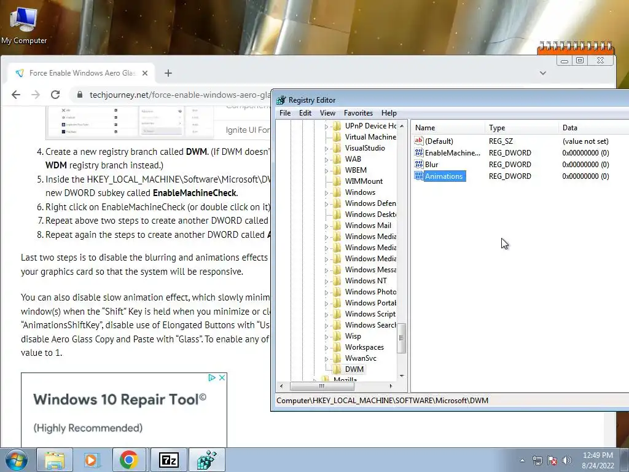Expand the Windows Mail key
The height and width of the screenshot is (472, 629).
(326, 226)
